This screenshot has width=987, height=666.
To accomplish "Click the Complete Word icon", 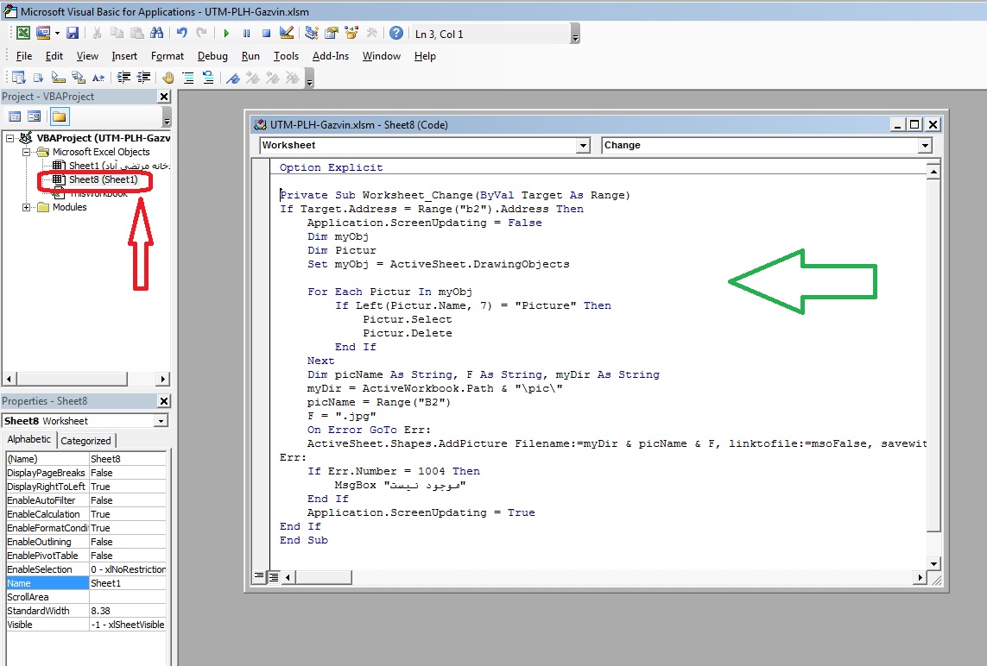I will (x=98, y=78).
